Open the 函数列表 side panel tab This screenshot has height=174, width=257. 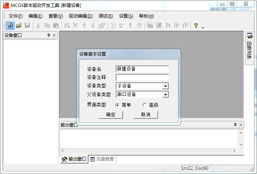tap(249, 48)
